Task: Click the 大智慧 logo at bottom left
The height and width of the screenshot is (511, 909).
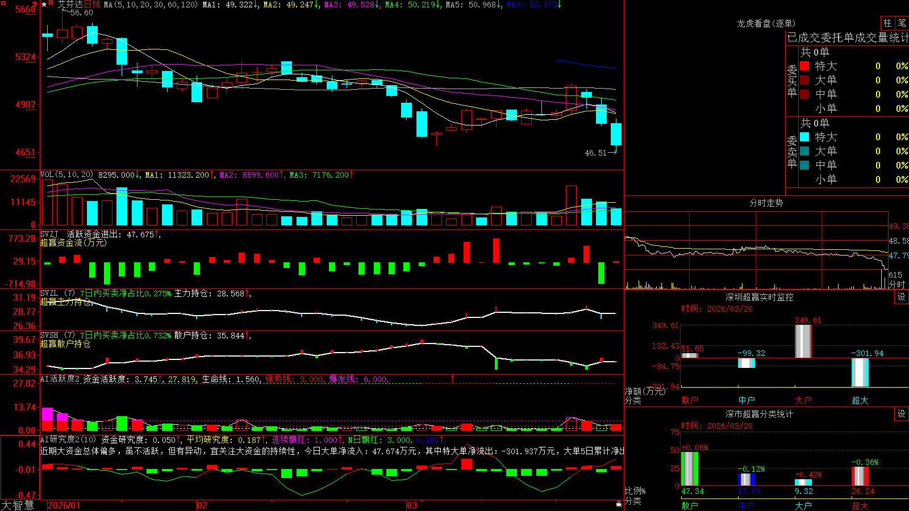Action: 18,505
